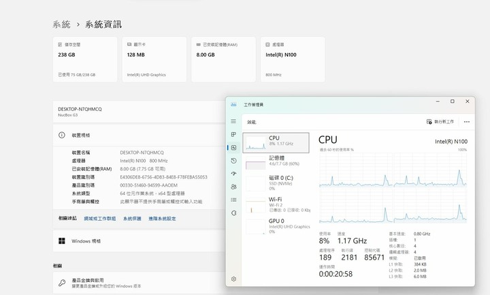
Task: Select 磁碟 0 (C:) in performance list
Action: click(x=276, y=183)
